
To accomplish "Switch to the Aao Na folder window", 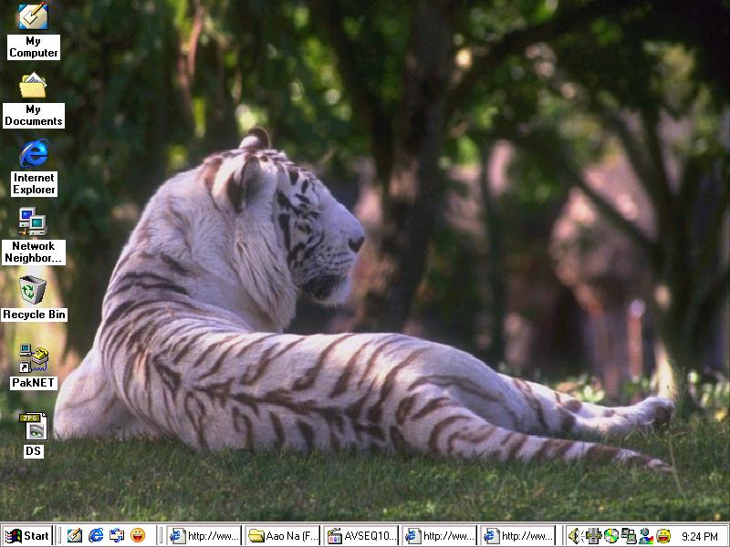I will (x=283, y=535).
